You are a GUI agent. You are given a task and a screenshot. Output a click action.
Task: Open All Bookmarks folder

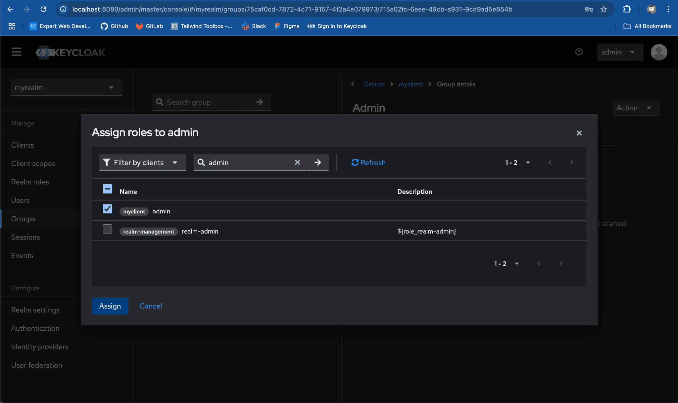[x=647, y=26]
